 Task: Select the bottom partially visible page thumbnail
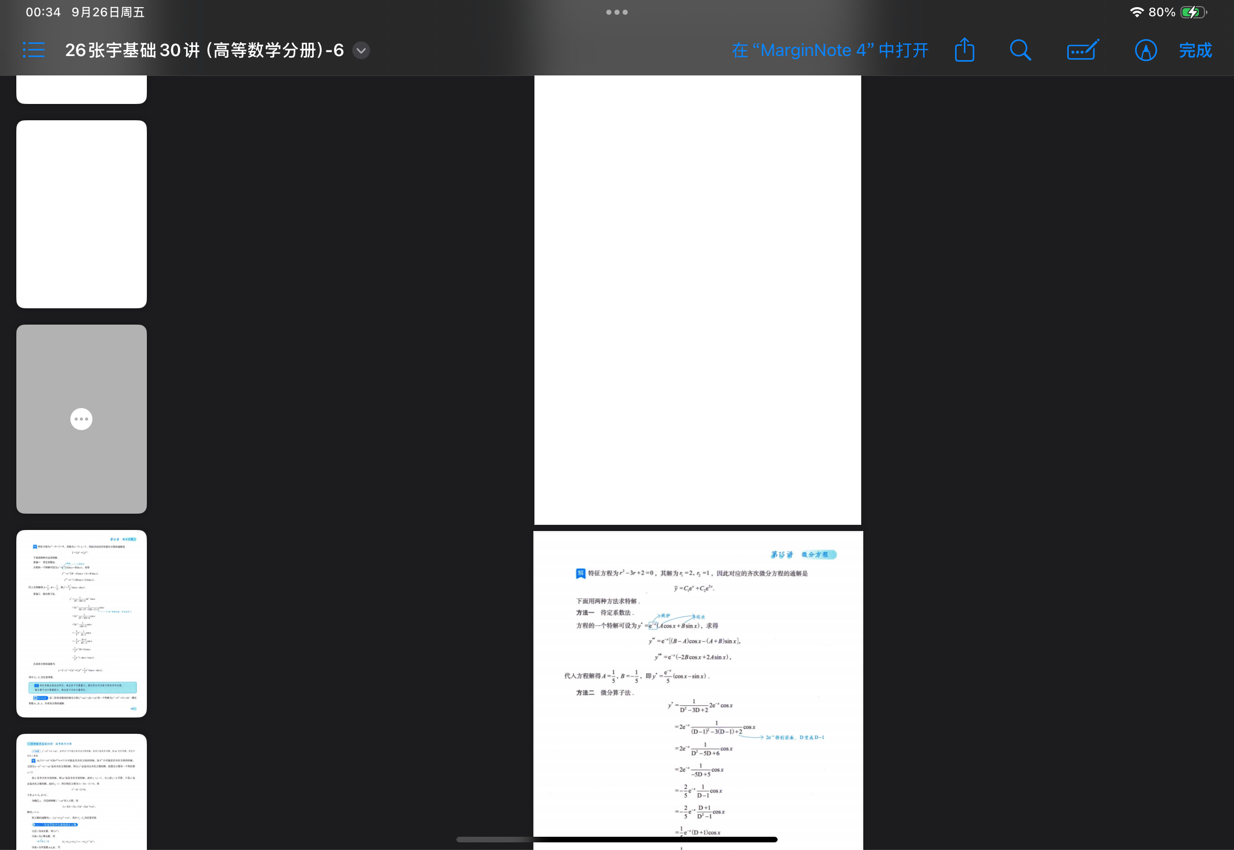pos(82,792)
